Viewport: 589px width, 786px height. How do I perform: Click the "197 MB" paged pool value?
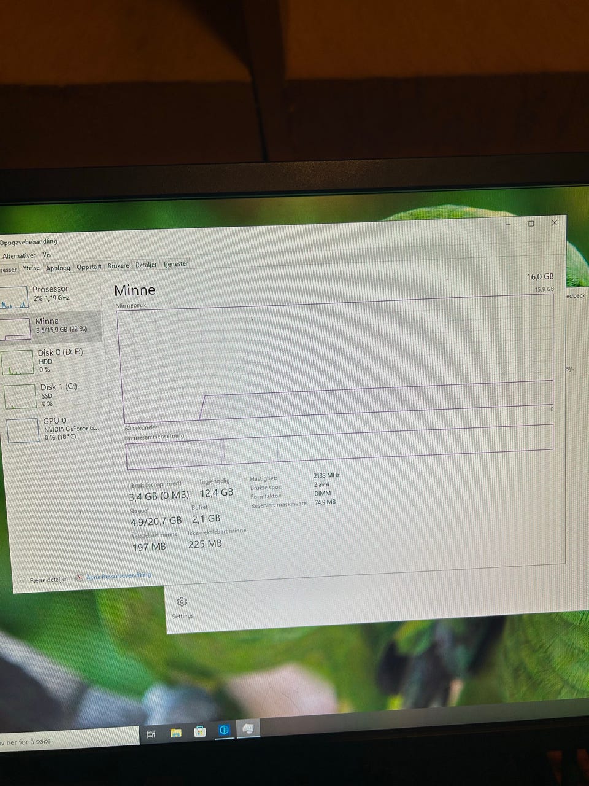click(149, 547)
